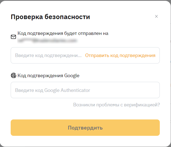Screen dimensions: 171x147
Task: Click the envelope email icon
Action: 13,37
